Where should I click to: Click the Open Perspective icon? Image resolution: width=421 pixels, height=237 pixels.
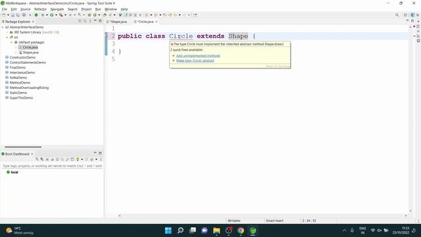[406, 15]
